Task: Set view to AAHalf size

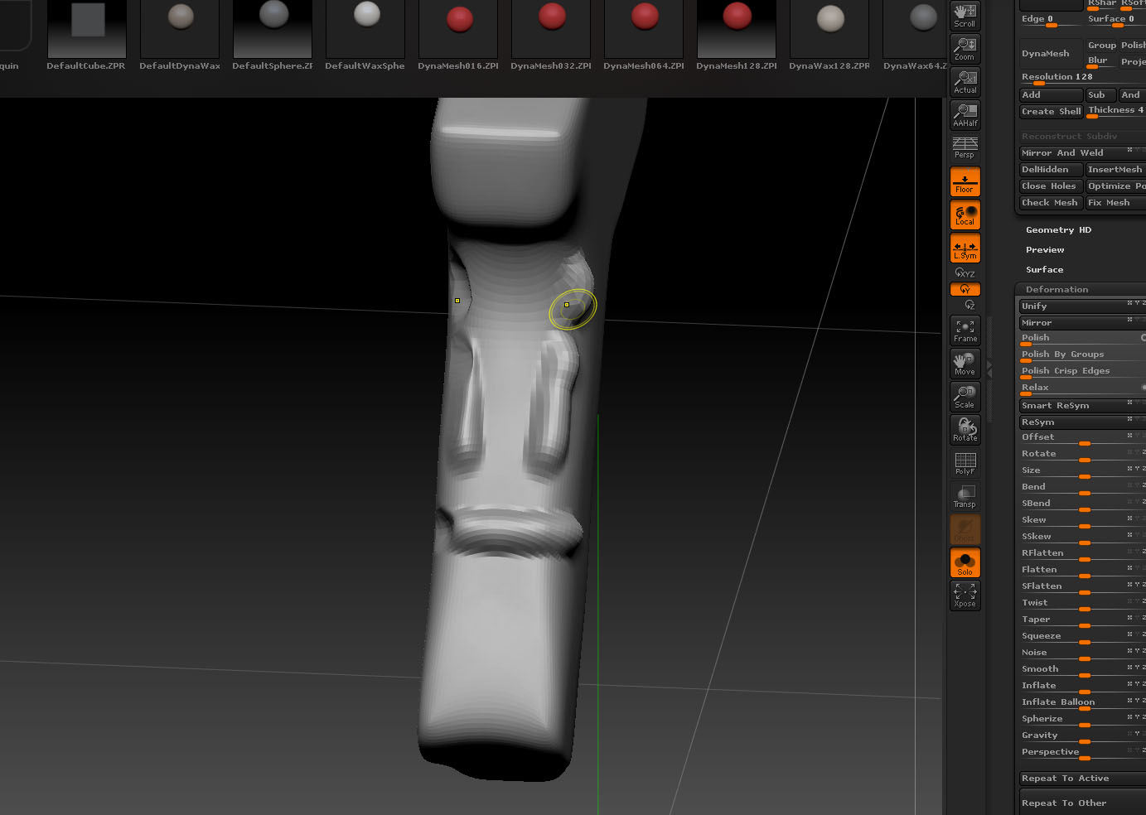Action: (x=965, y=115)
